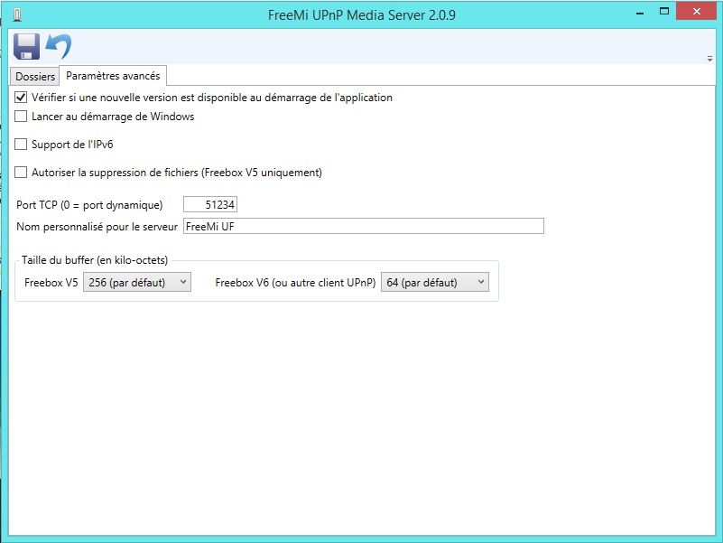Screen dimensions: 723x543
Task: Uncheck new version check at startup
Action: click(21, 98)
